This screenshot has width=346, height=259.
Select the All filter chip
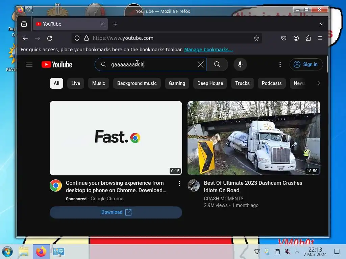(56, 83)
